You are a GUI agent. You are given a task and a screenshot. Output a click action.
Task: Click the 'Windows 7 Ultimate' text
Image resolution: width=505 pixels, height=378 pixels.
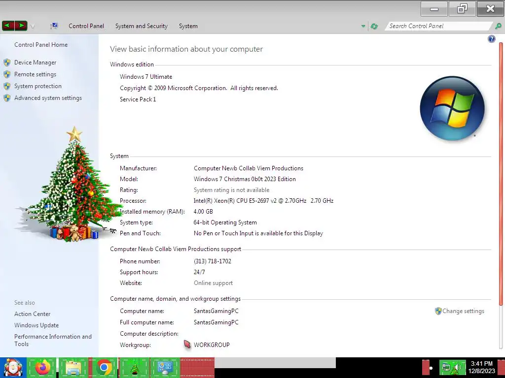click(146, 77)
